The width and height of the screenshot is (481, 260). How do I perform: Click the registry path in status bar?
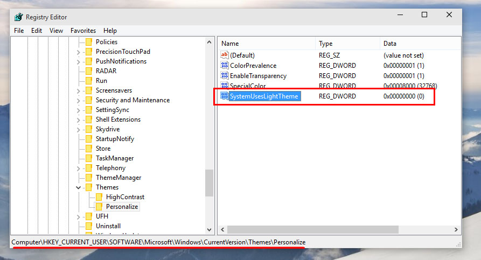158,242
